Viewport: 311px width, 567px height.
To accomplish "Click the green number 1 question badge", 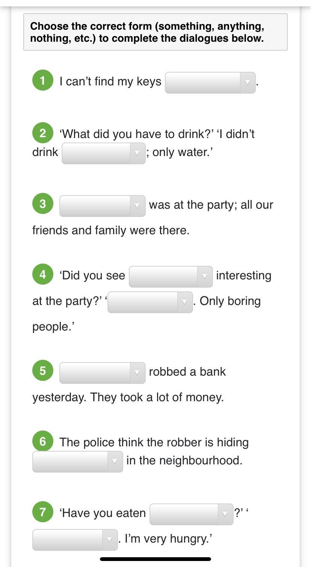I will [43, 80].
